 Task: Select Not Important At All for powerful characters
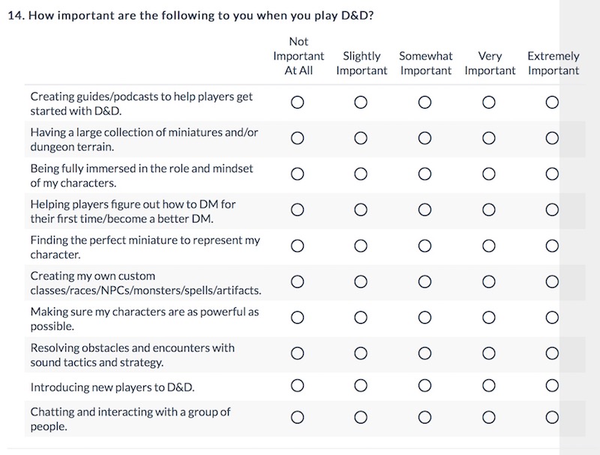(297, 317)
